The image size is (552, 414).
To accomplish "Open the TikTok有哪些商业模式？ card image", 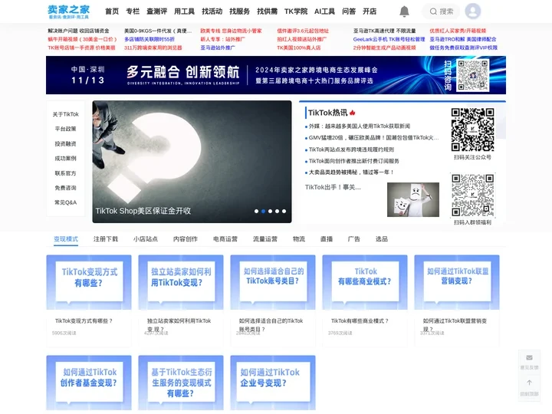I will tap(365, 282).
